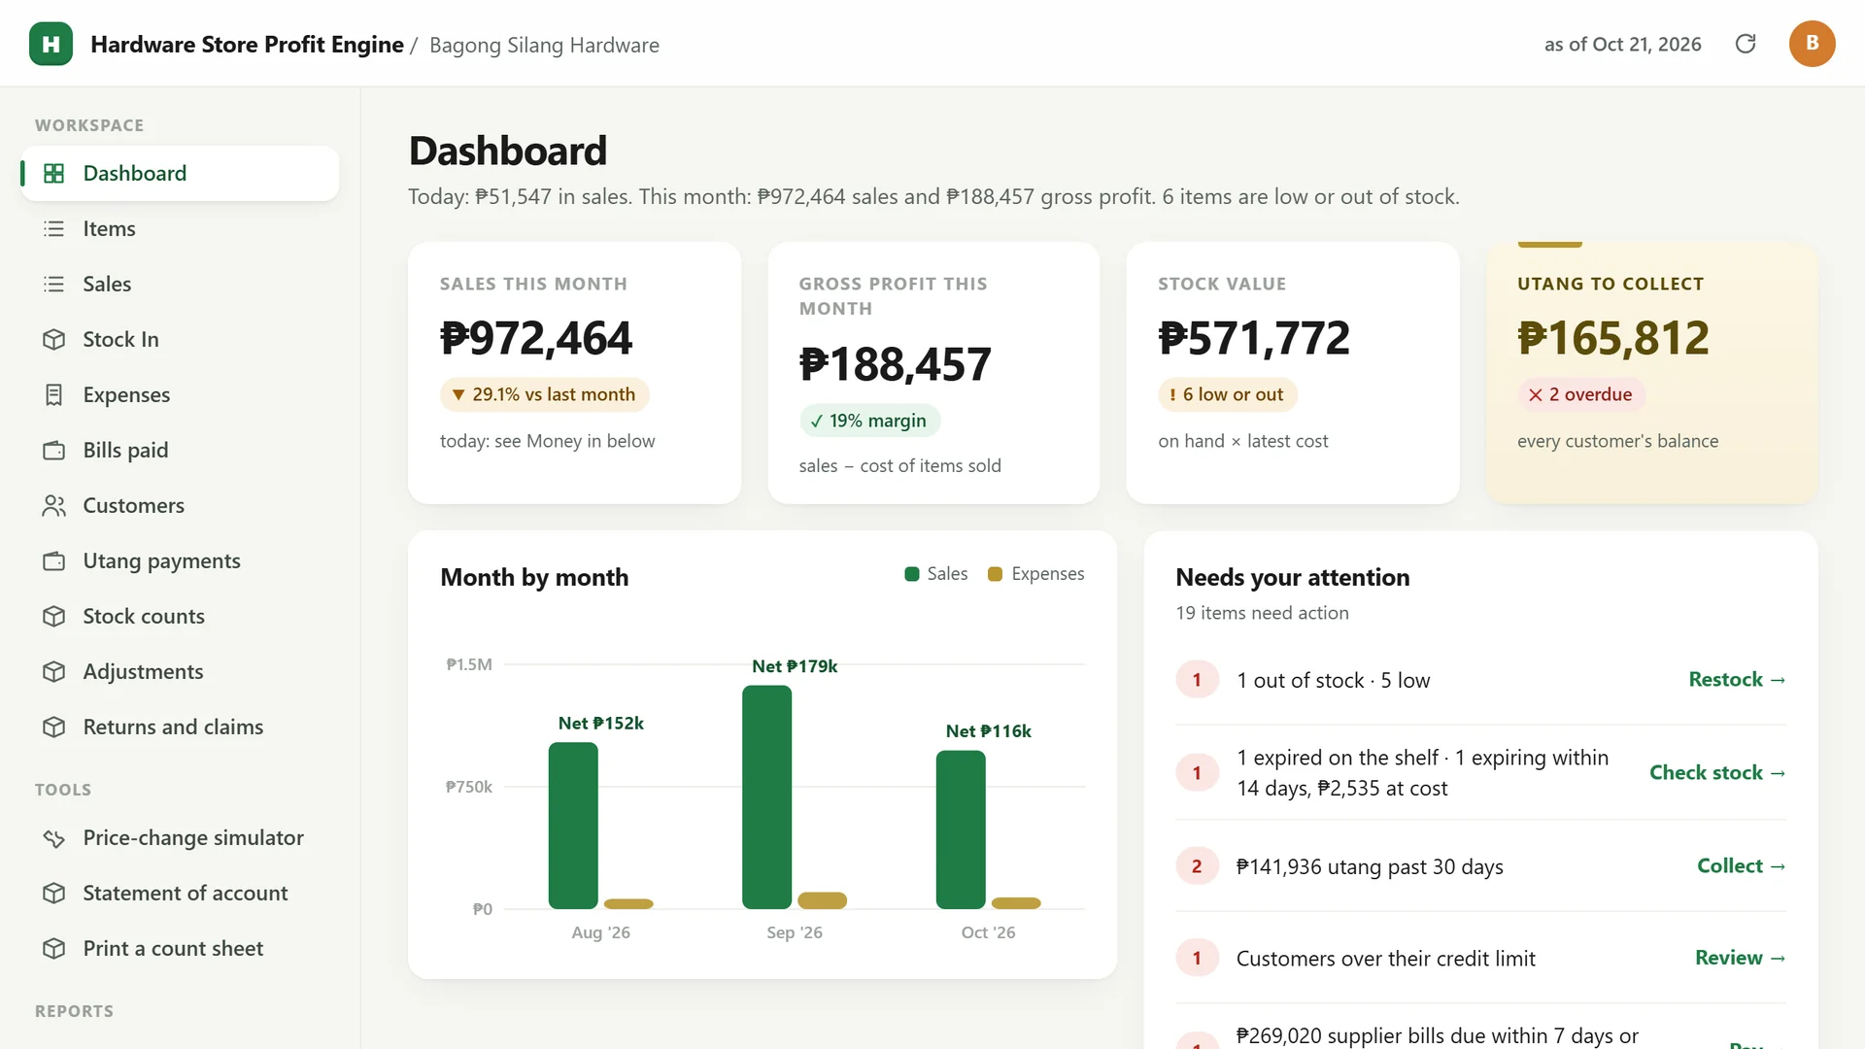Click the Sales list icon
The width and height of the screenshot is (1865, 1049).
click(x=54, y=284)
